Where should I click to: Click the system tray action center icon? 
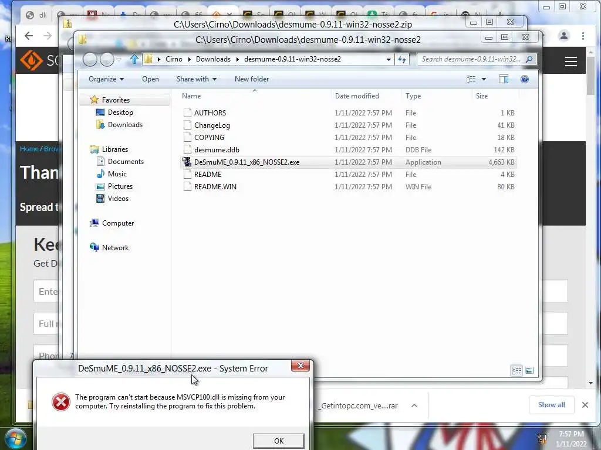click(x=542, y=439)
